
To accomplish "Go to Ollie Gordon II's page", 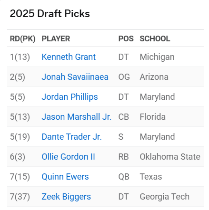I will (68, 157).
